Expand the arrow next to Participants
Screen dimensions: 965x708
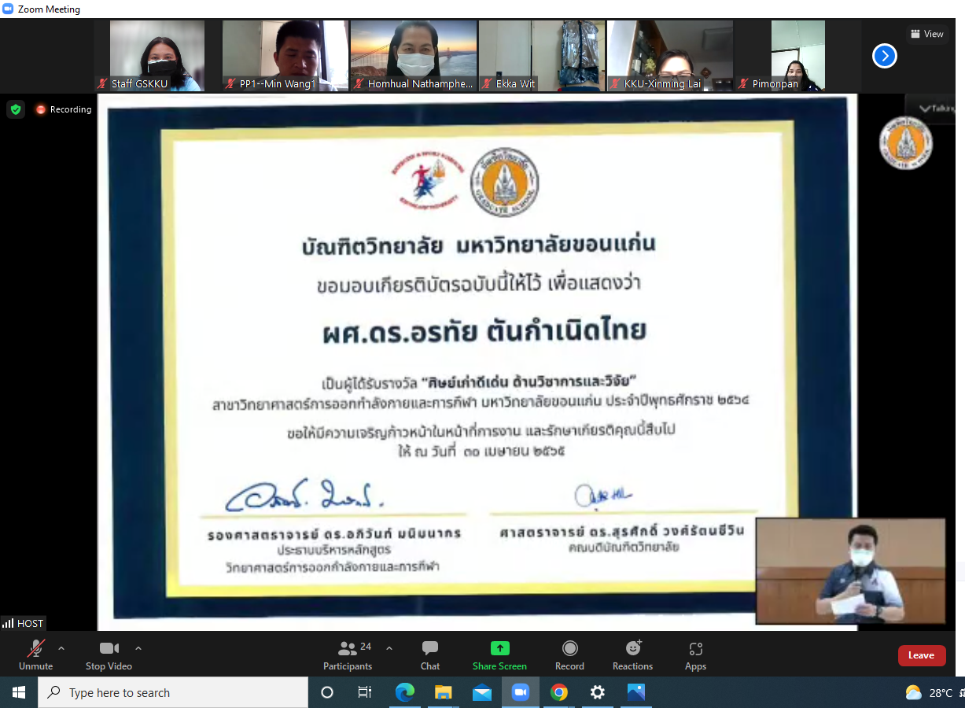tap(389, 648)
